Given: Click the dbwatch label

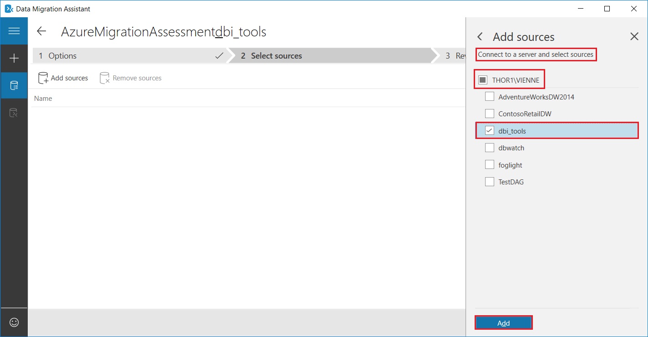Looking at the screenshot, I should click(x=511, y=148).
